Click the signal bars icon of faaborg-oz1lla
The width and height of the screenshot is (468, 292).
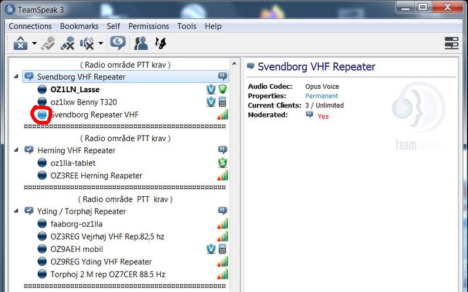point(222,224)
